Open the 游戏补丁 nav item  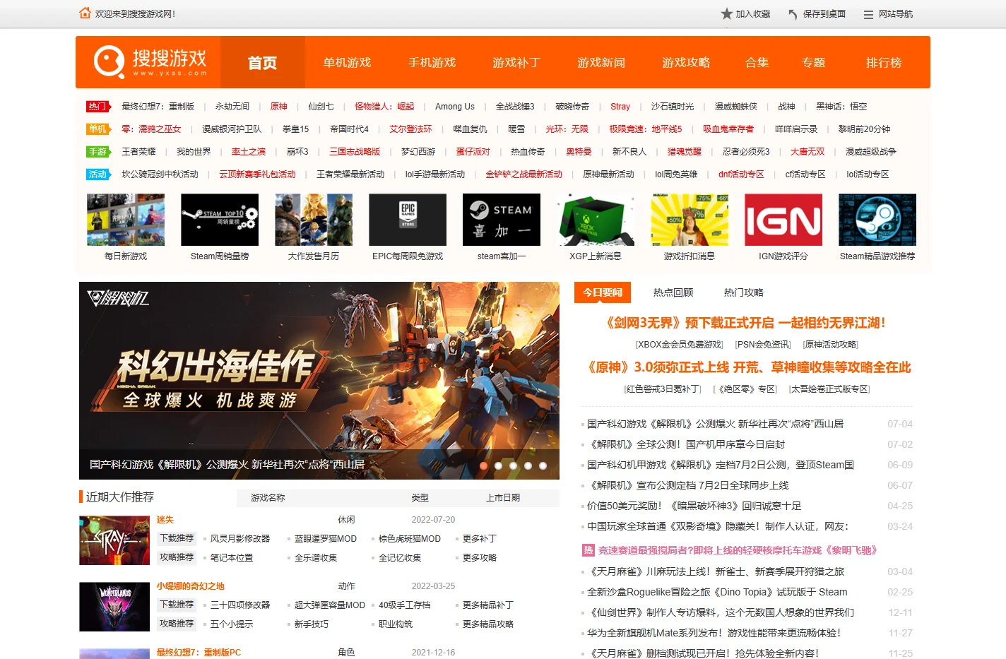pos(516,62)
